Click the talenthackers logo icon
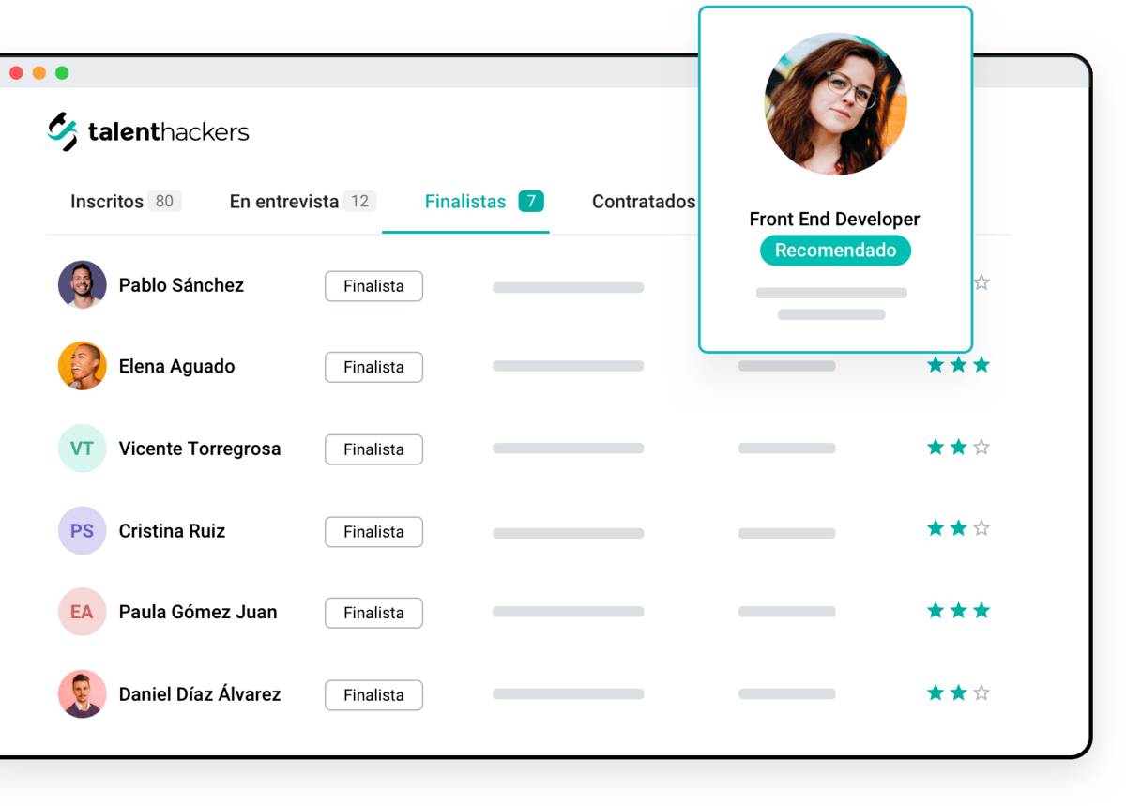1126x806 pixels. [x=62, y=131]
